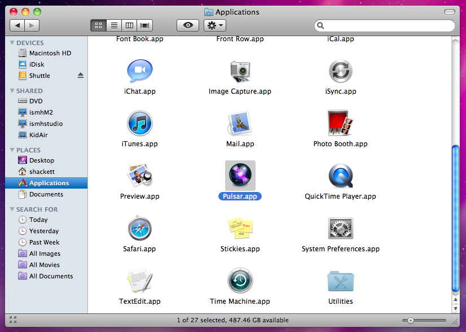The image size is (466, 332).
Task: Select the System Preferences.app gear icon
Action: [341, 228]
